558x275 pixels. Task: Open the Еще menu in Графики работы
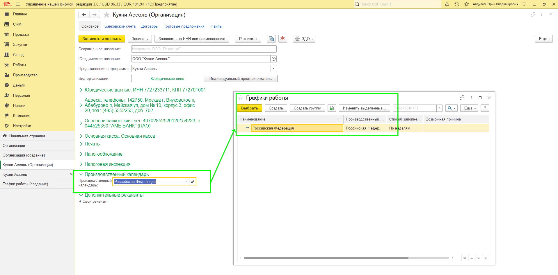[x=469, y=108]
